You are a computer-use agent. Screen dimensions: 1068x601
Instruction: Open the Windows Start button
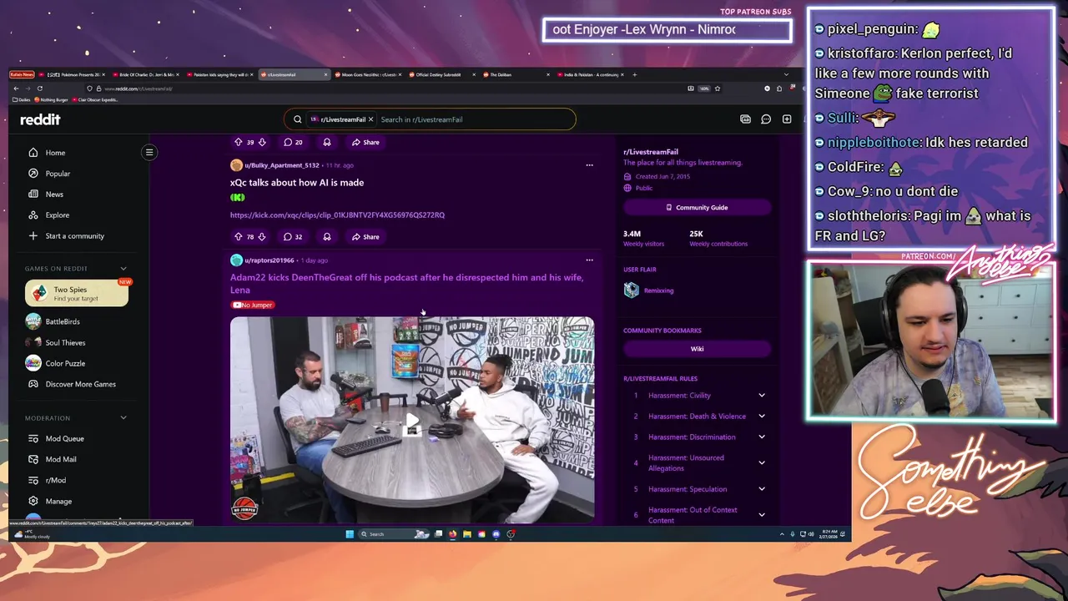(350, 534)
